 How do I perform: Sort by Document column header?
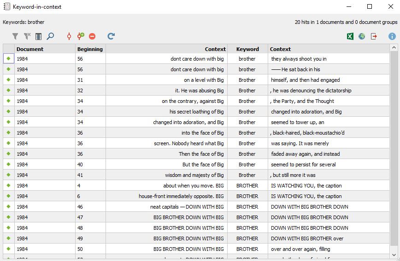tap(45, 49)
